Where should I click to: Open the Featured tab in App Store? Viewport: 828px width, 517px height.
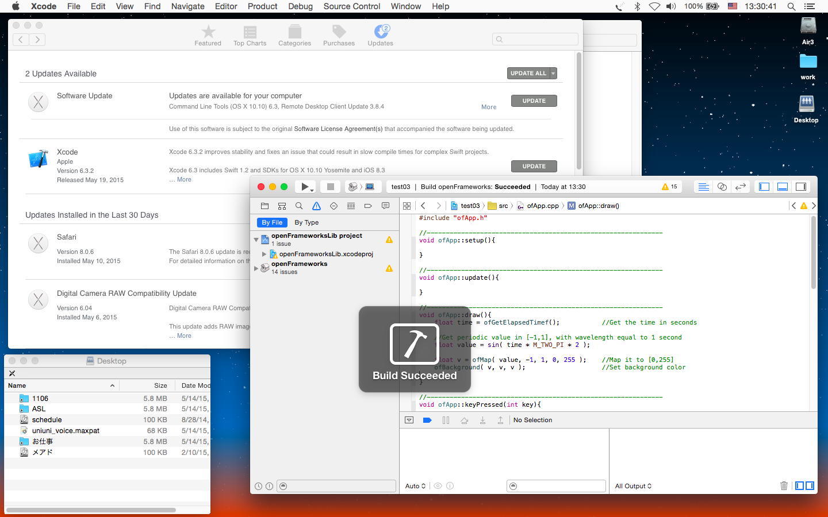tap(208, 36)
